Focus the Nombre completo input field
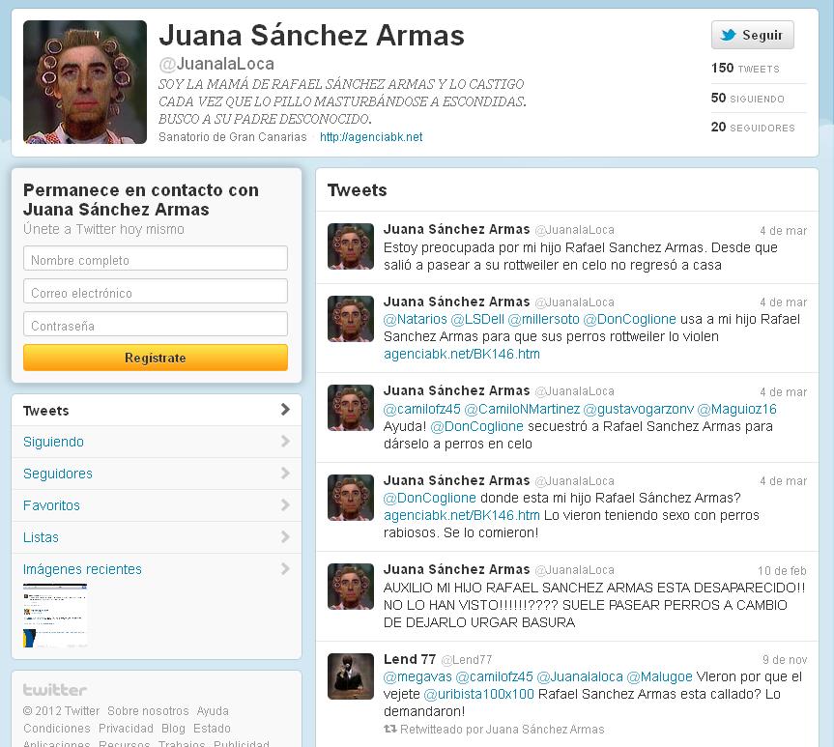 [x=156, y=259]
